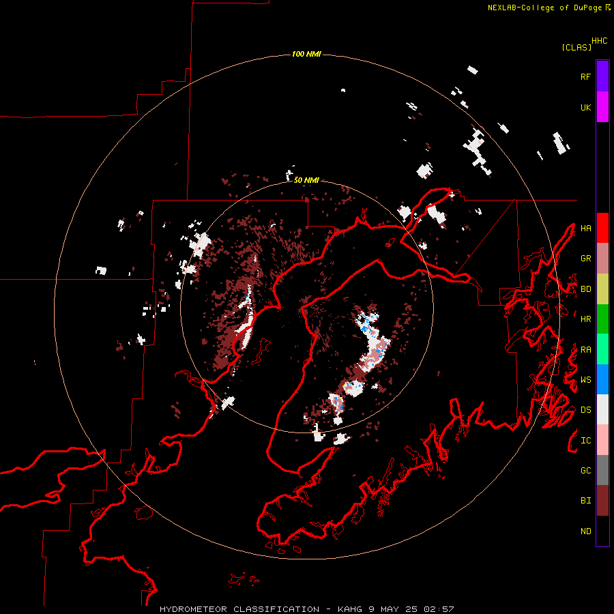Pick the HR green legend swatch
This screenshot has height=614, width=614.
pyautogui.click(x=602, y=319)
